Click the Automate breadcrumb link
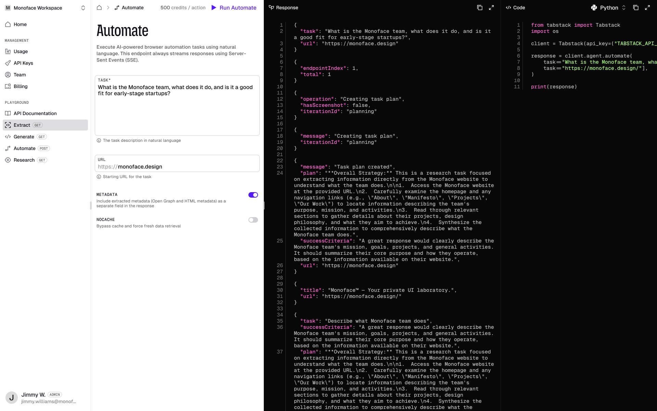 click(x=129, y=8)
